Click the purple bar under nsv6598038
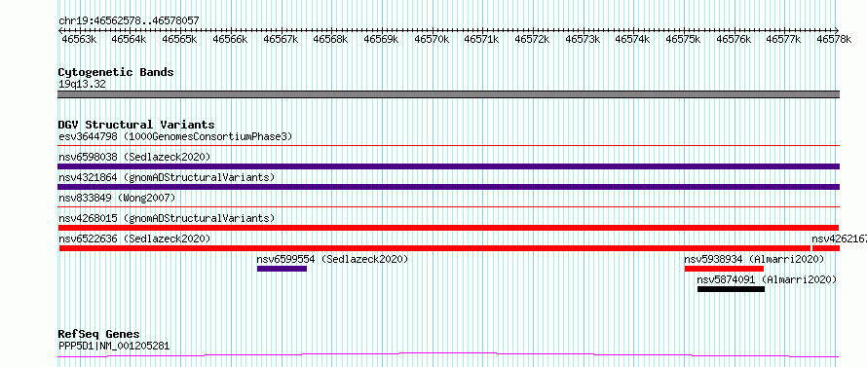The image size is (867, 367). coord(448,166)
